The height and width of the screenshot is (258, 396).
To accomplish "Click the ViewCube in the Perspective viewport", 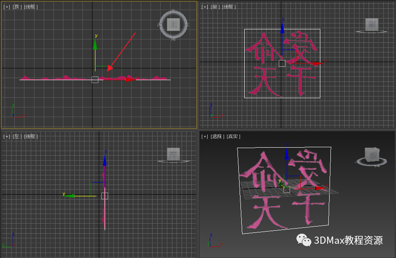I will (x=372, y=155).
